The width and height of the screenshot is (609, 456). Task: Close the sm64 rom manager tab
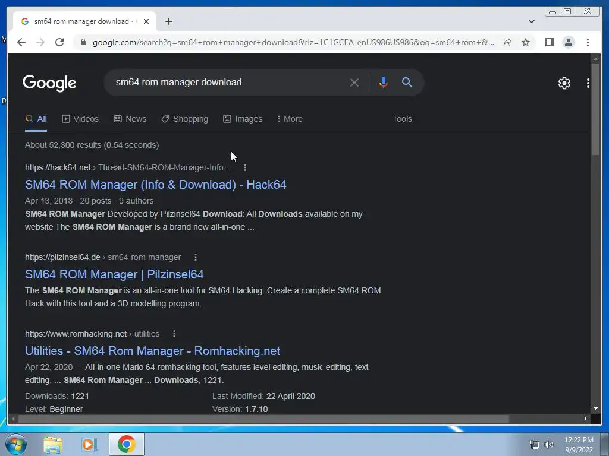pos(146,21)
